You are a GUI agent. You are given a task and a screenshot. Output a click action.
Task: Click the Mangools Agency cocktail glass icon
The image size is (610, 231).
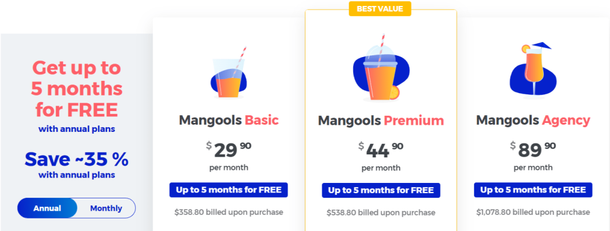click(x=533, y=69)
